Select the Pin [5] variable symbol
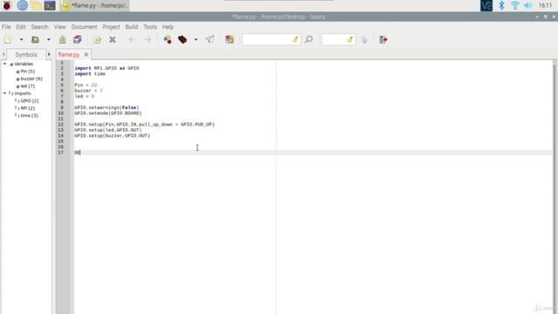Image resolution: width=558 pixels, height=314 pixels. (27, 72)
